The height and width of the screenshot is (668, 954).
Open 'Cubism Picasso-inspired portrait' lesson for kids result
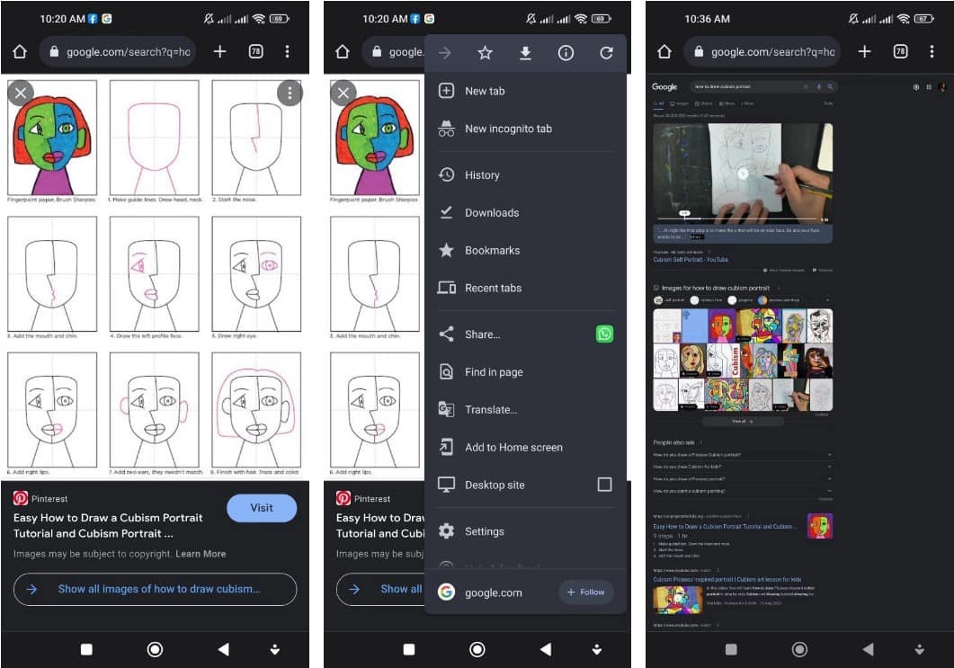click(x=727, y=579)
